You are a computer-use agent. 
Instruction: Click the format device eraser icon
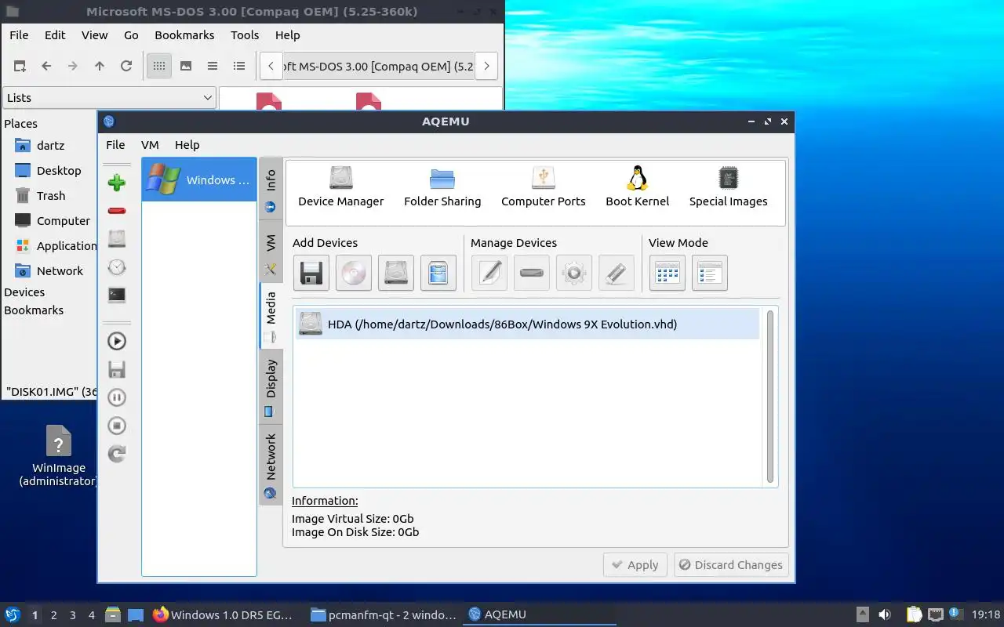617,274
